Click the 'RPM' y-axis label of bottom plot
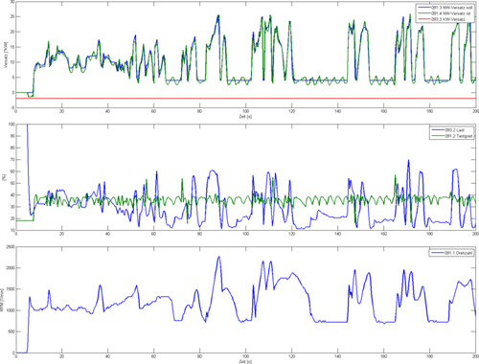Screen dimensions: 479x364 point(2,300)
